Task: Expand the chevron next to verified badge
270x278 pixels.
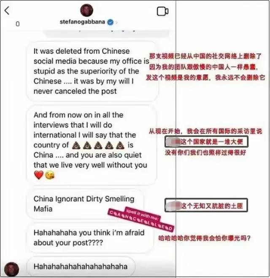Action: coord(116,22)
